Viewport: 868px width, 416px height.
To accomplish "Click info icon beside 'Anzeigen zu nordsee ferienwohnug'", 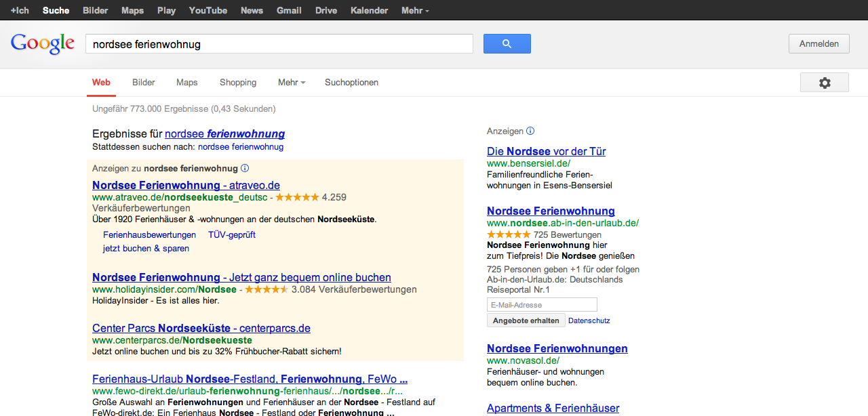I will click(x=245, y=169).
